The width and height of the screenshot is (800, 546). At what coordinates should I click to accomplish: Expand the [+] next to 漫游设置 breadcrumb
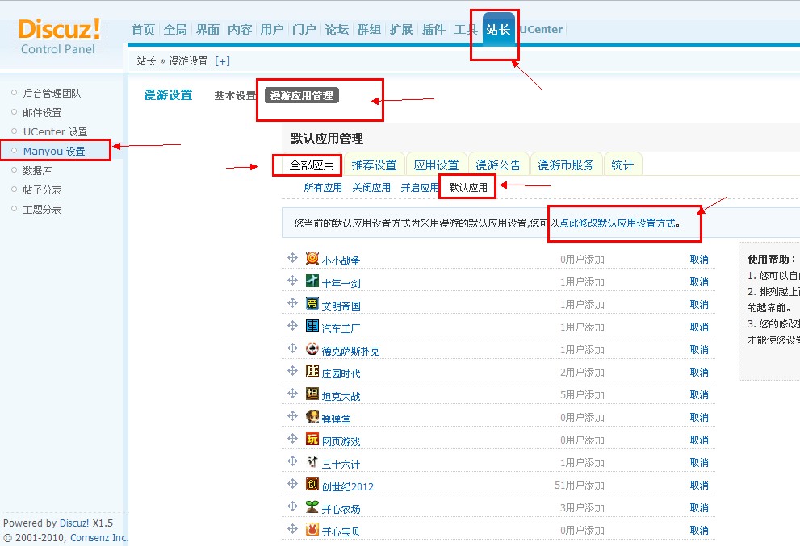pyautogui.click(x=223, y=61)
